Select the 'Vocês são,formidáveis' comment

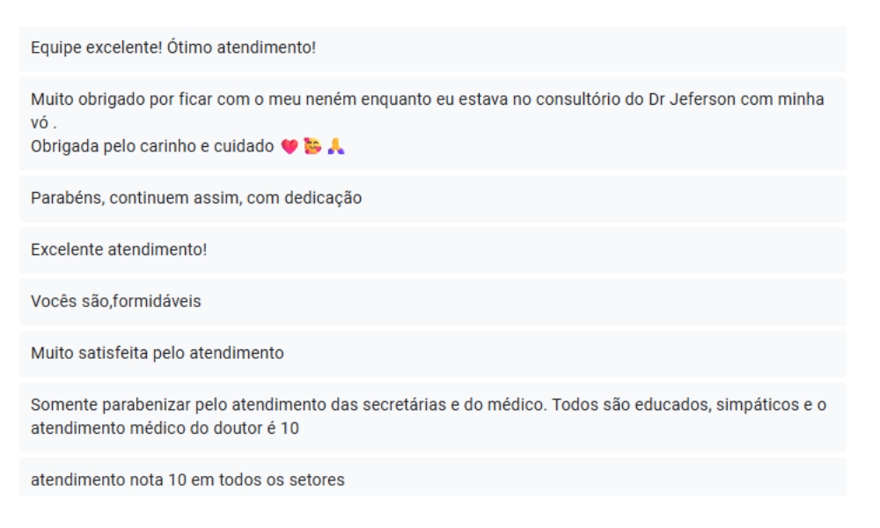[x=432, y=302]
